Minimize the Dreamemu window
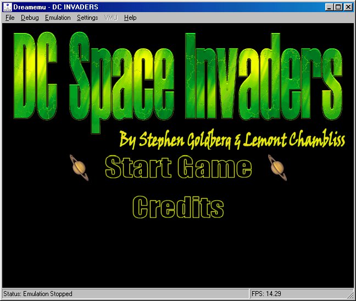The image size is (356, 301). point(329,7)
